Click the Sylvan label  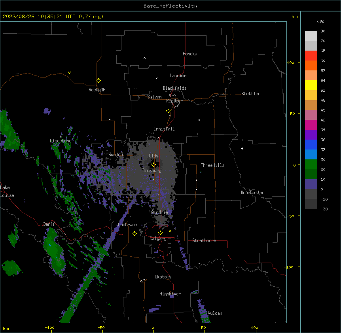(154, 97)
